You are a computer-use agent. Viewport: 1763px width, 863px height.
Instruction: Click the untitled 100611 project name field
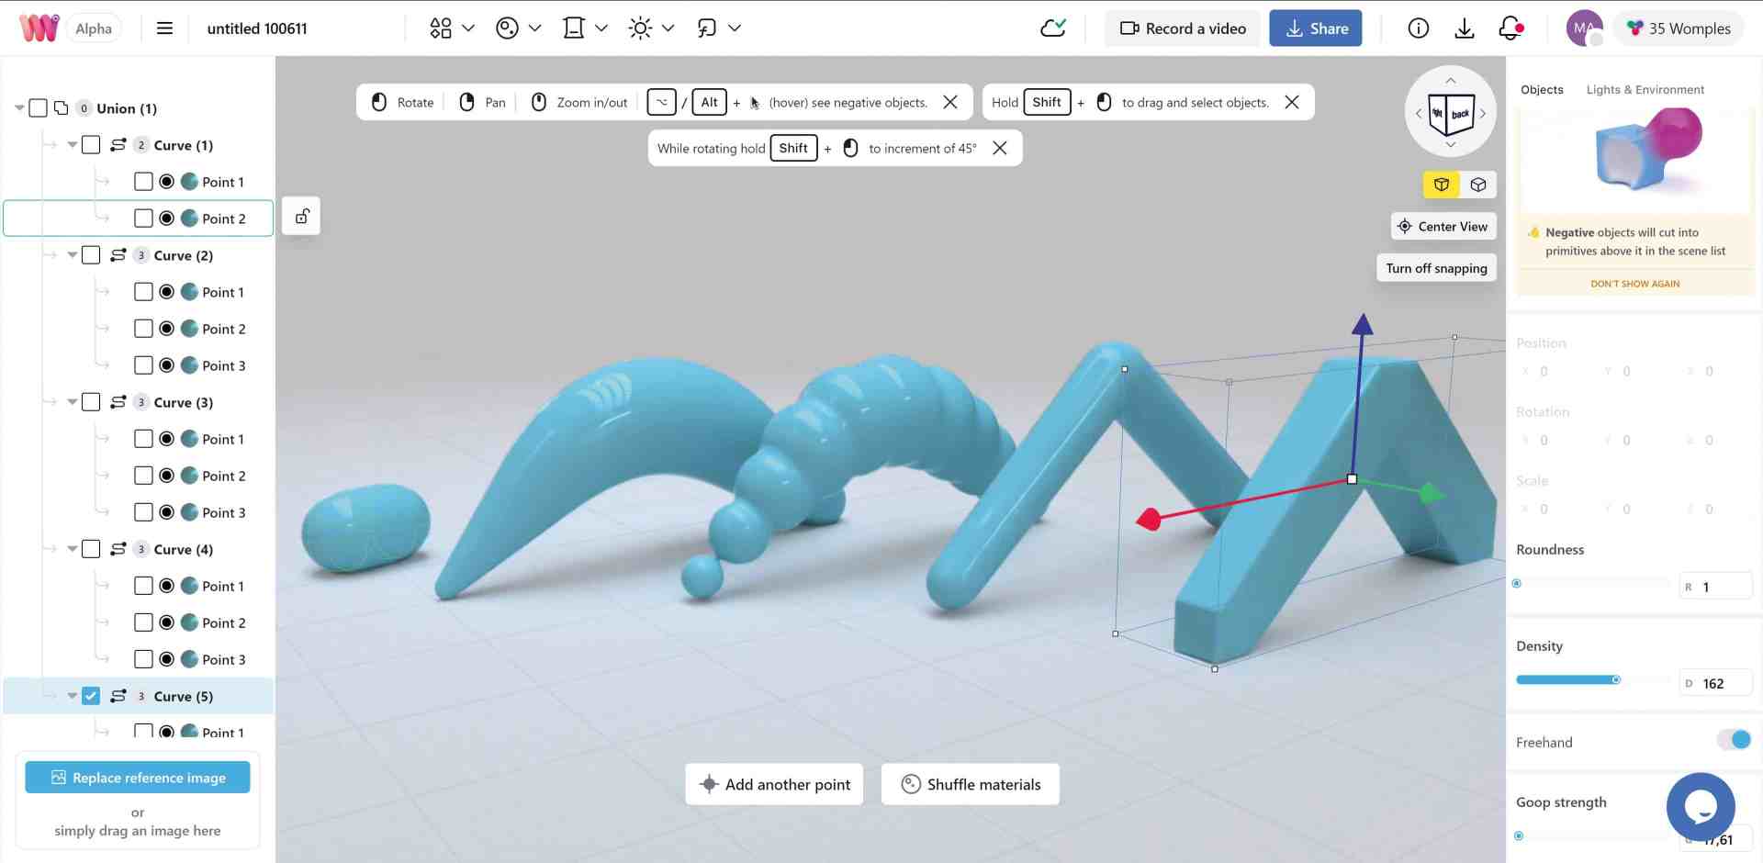(257, 28)
